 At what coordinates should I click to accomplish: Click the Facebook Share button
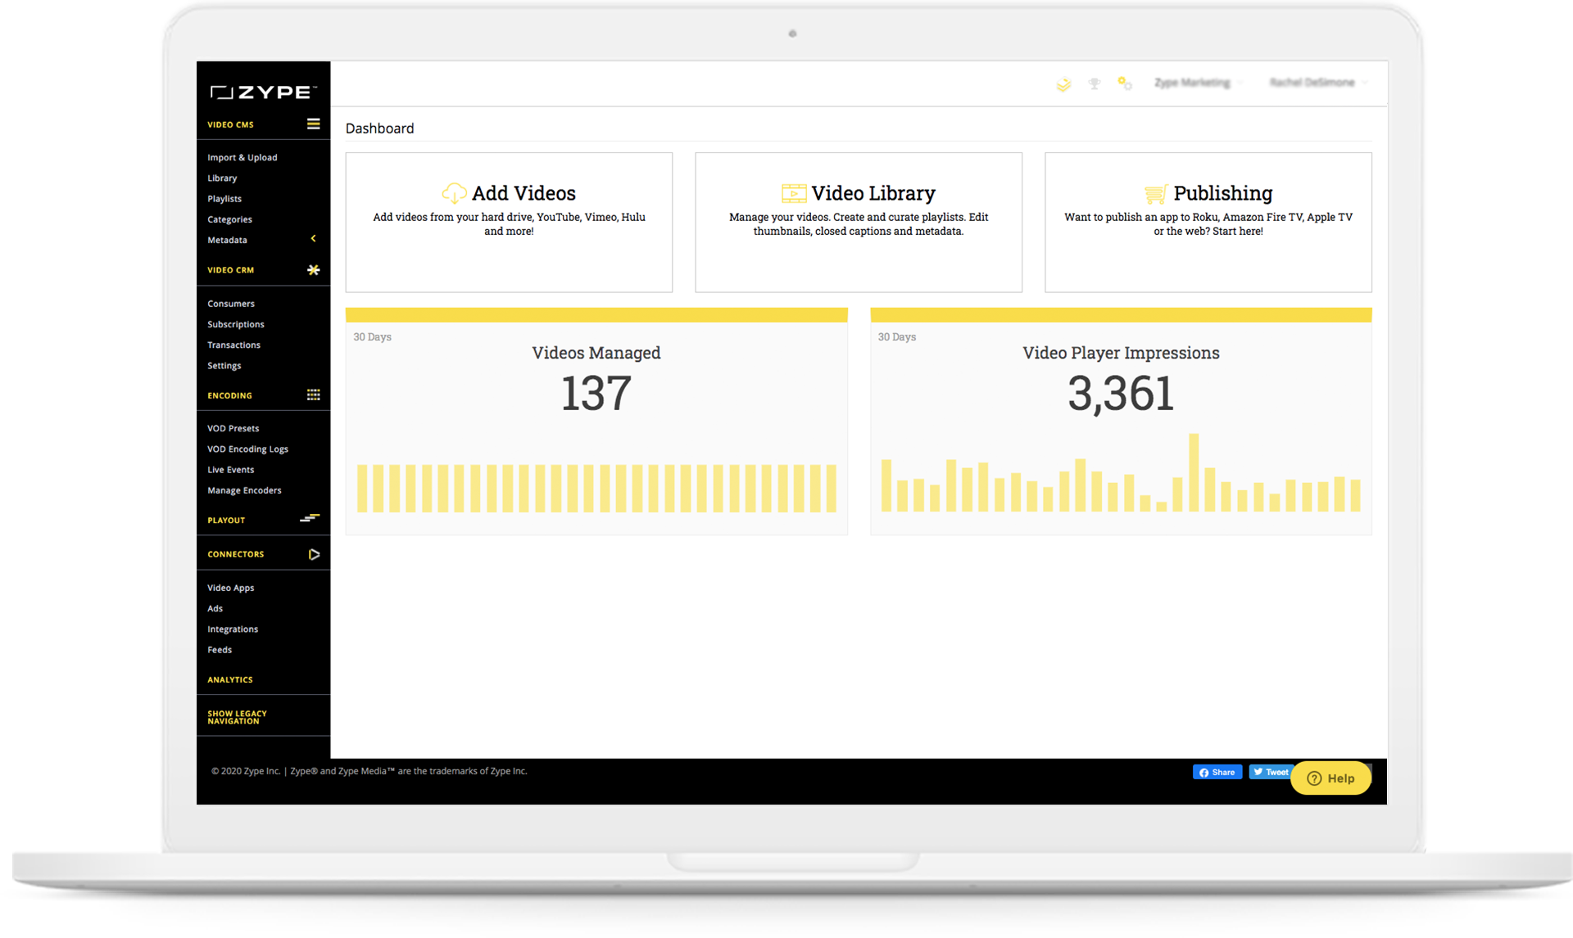pos(1217,772)
